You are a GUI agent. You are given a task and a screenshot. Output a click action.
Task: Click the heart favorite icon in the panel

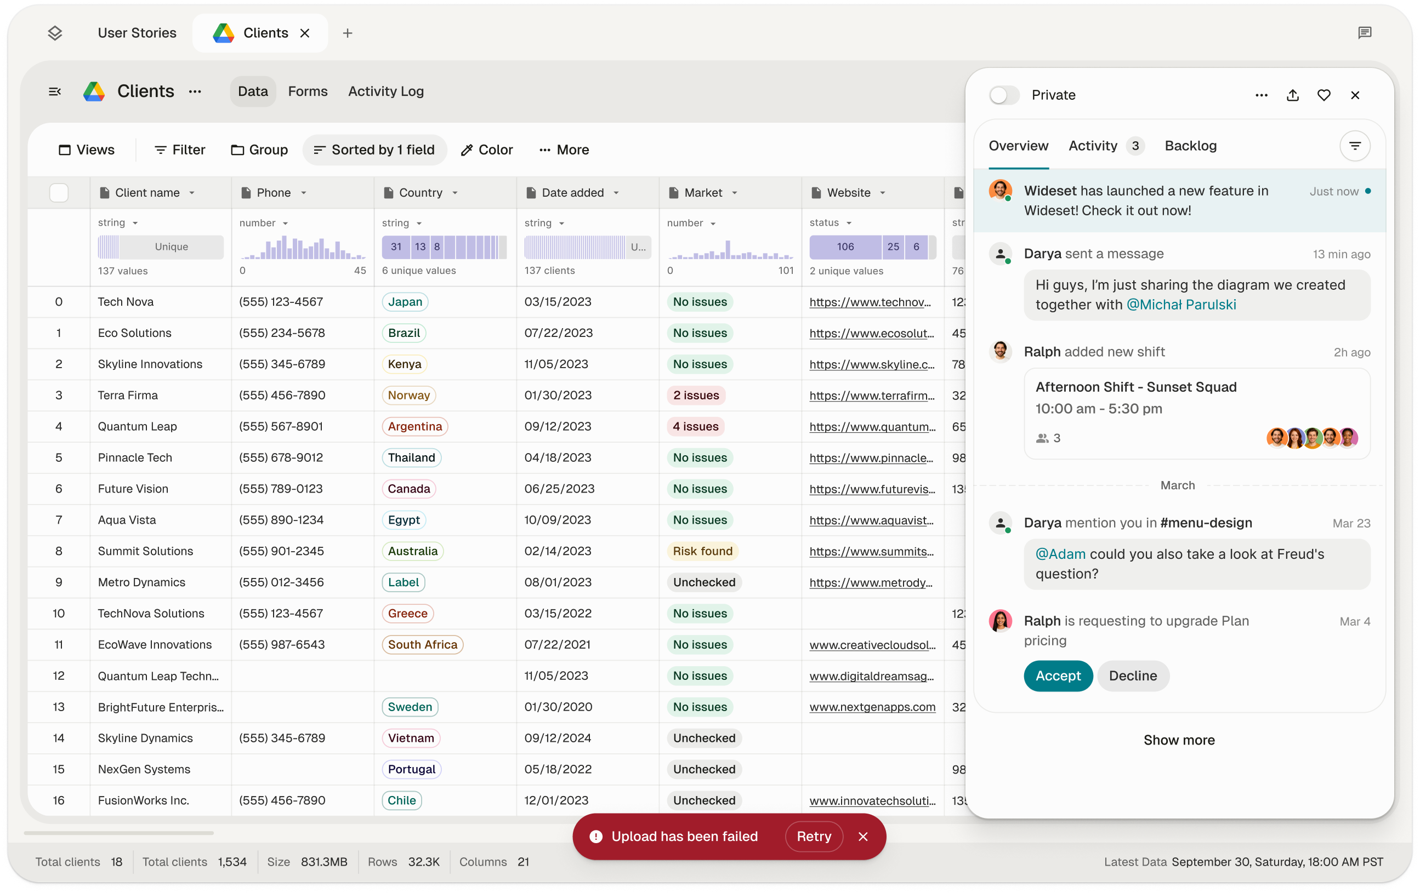[x=1324, y=95]
